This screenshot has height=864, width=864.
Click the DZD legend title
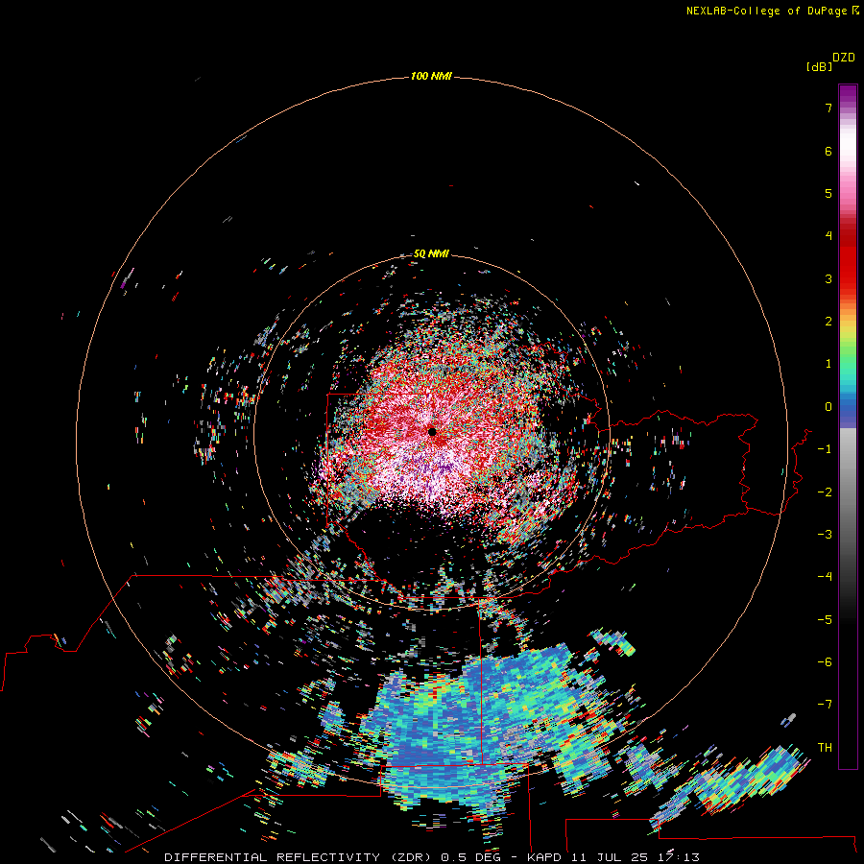844,58
